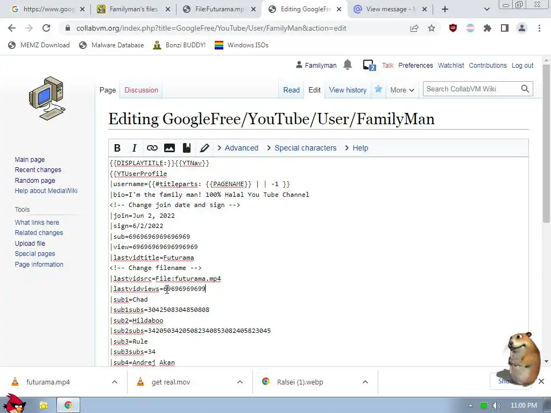Open the file explorer taskbar icon
551x413 pixels.
(x=43, y=405)
